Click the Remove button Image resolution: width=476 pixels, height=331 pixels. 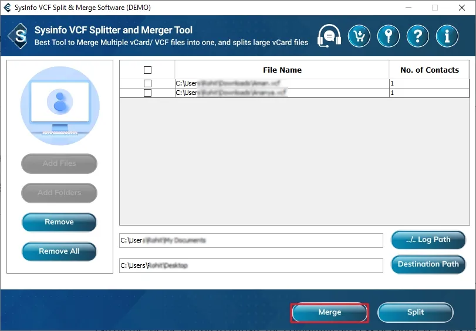(59, 222)
